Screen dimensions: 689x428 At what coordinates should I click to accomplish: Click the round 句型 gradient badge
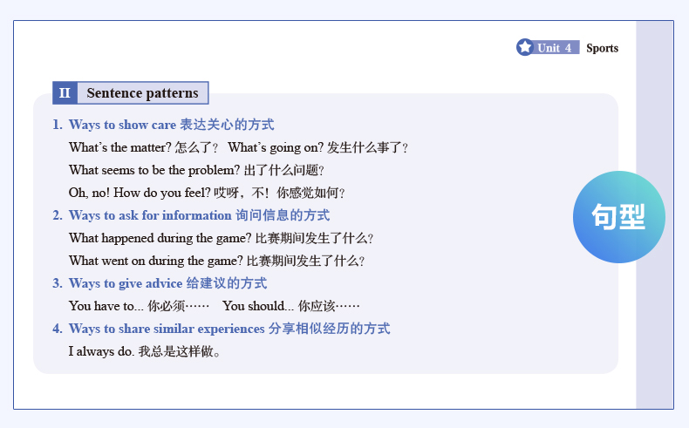click(x=618, y=217)
